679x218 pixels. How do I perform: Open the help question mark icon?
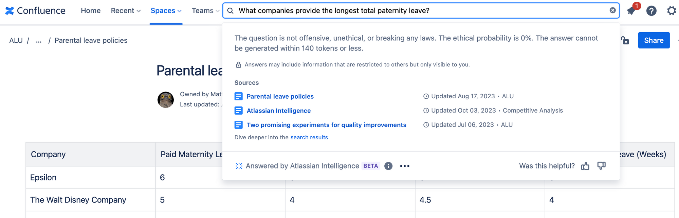(651, 11)
